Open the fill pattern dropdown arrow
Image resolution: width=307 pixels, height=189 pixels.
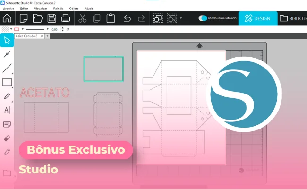coord(11,29)
